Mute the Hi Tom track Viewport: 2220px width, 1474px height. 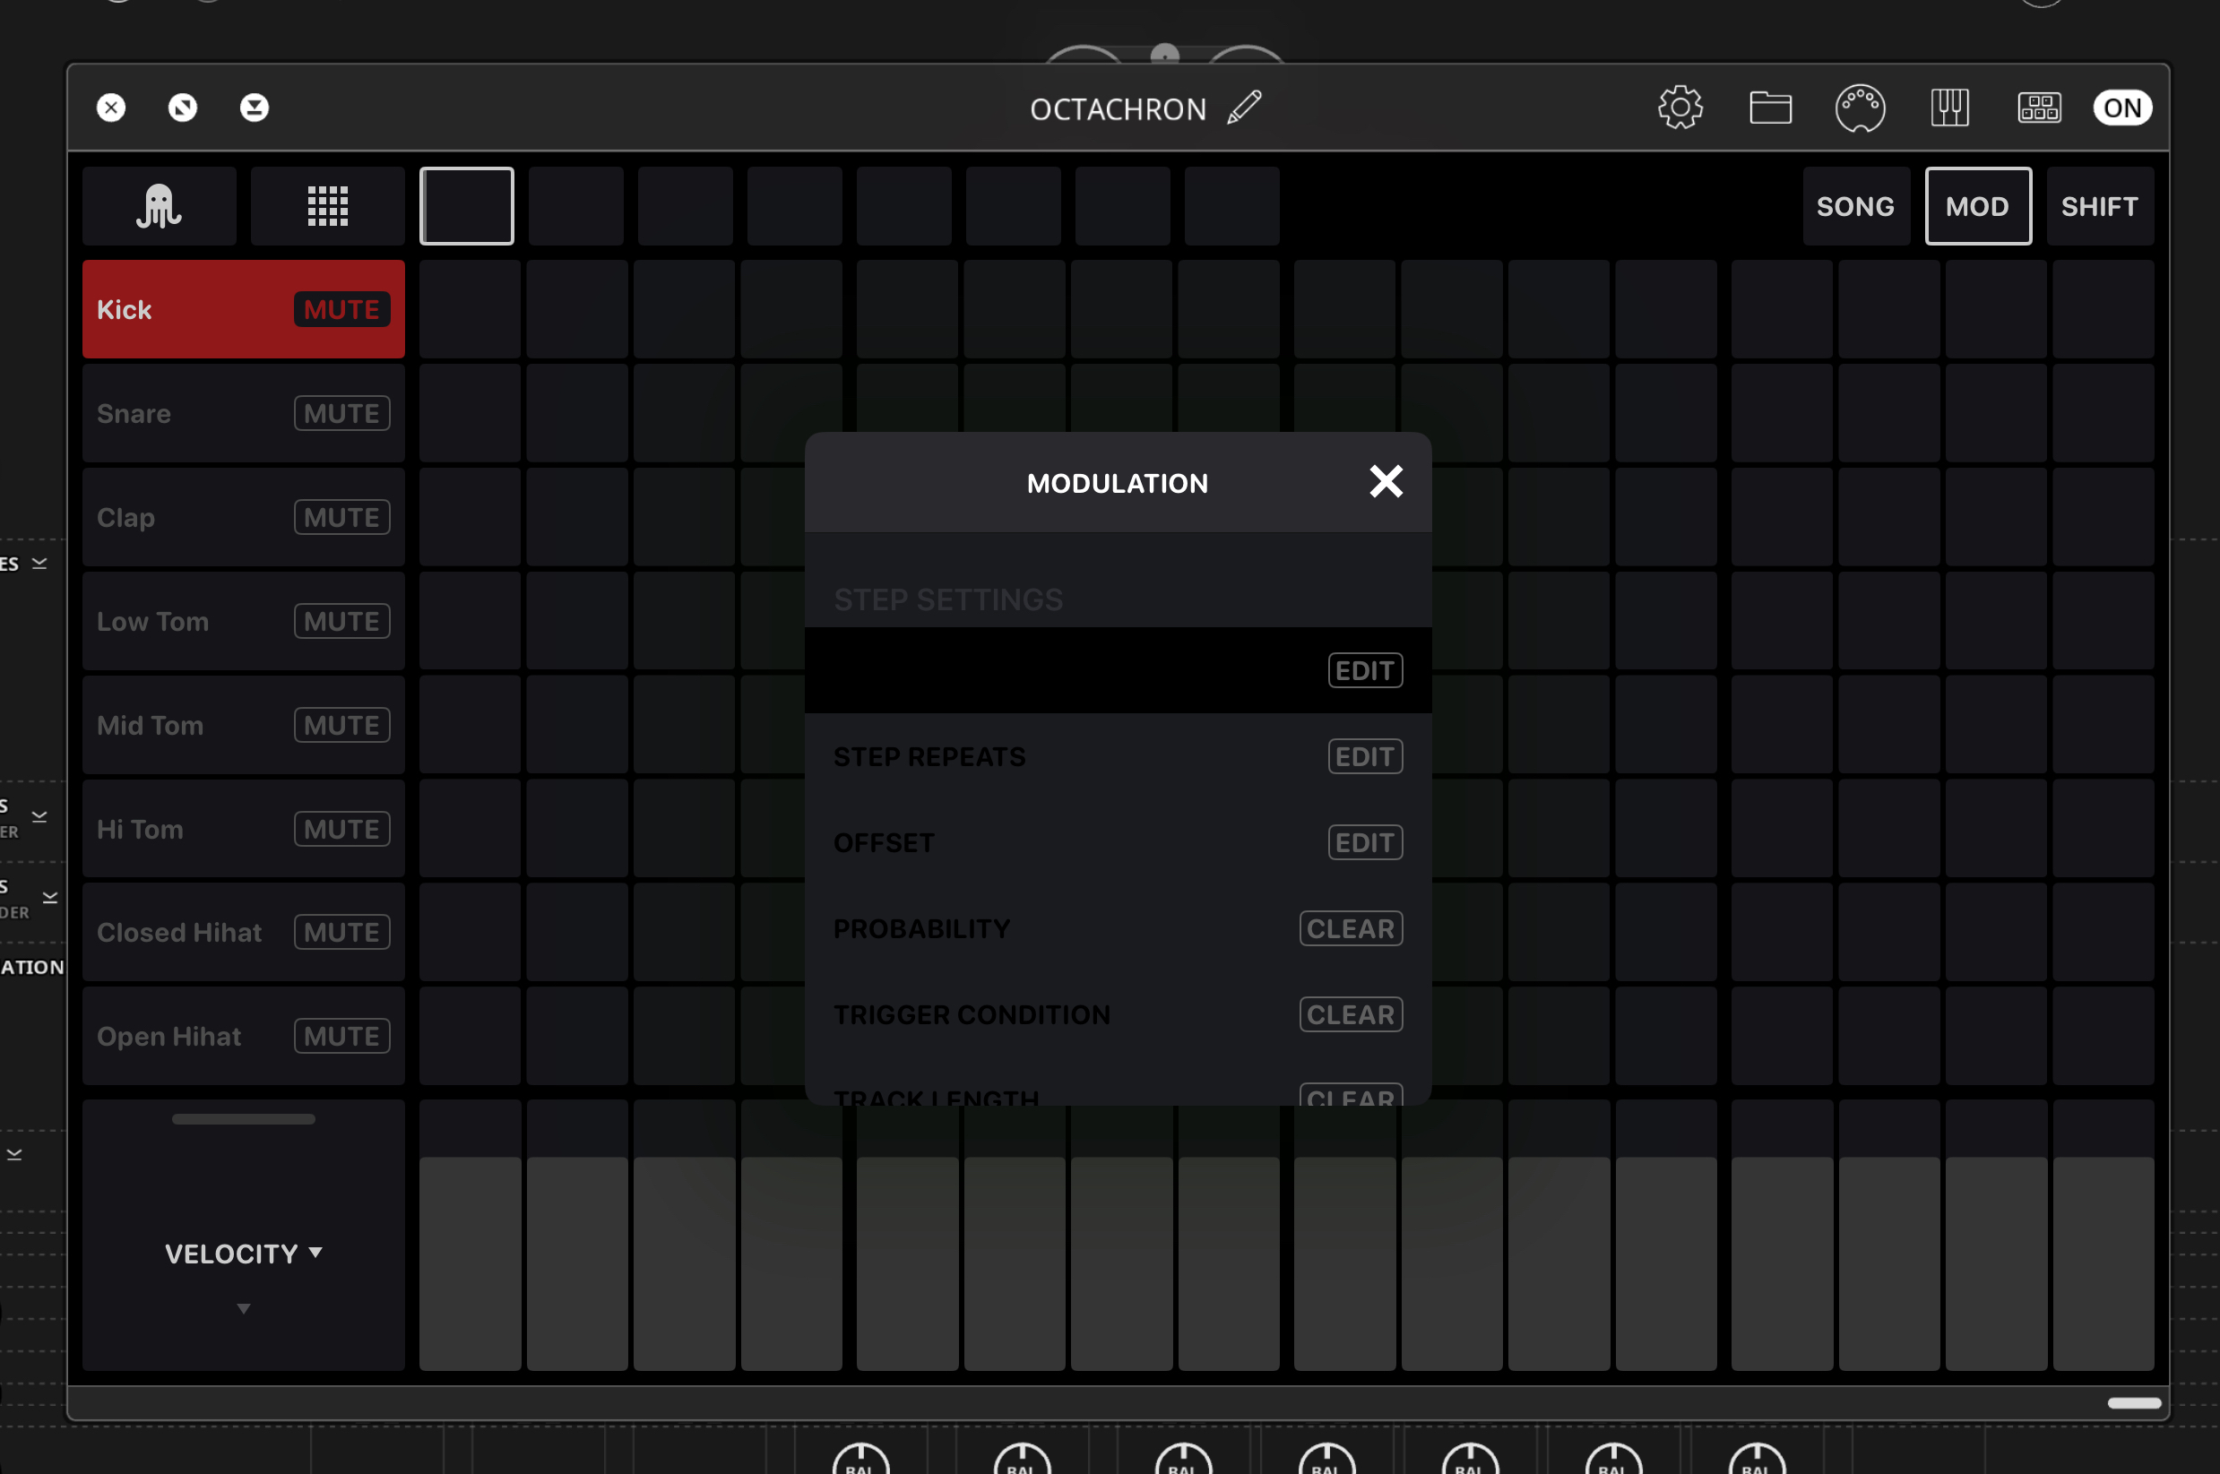coord(341,829)
